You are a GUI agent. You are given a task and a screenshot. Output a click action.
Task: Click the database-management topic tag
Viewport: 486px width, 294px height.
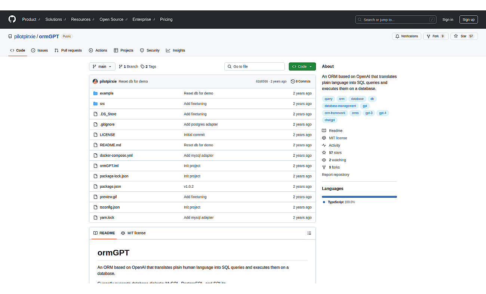click(340, 106)
